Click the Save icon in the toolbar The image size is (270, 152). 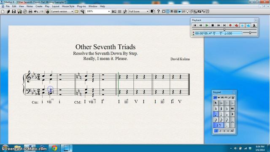(x=14, y=11)
